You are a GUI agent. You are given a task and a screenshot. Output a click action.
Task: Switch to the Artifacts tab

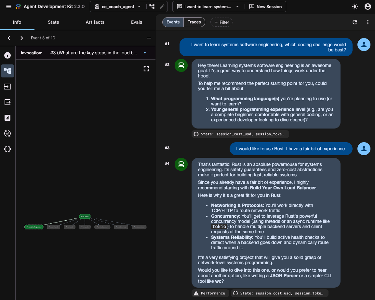(x=95, y=22)
